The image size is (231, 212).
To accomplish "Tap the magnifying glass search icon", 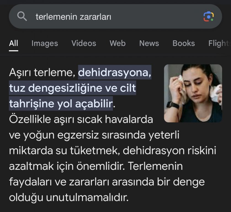I will pos(22,16).
